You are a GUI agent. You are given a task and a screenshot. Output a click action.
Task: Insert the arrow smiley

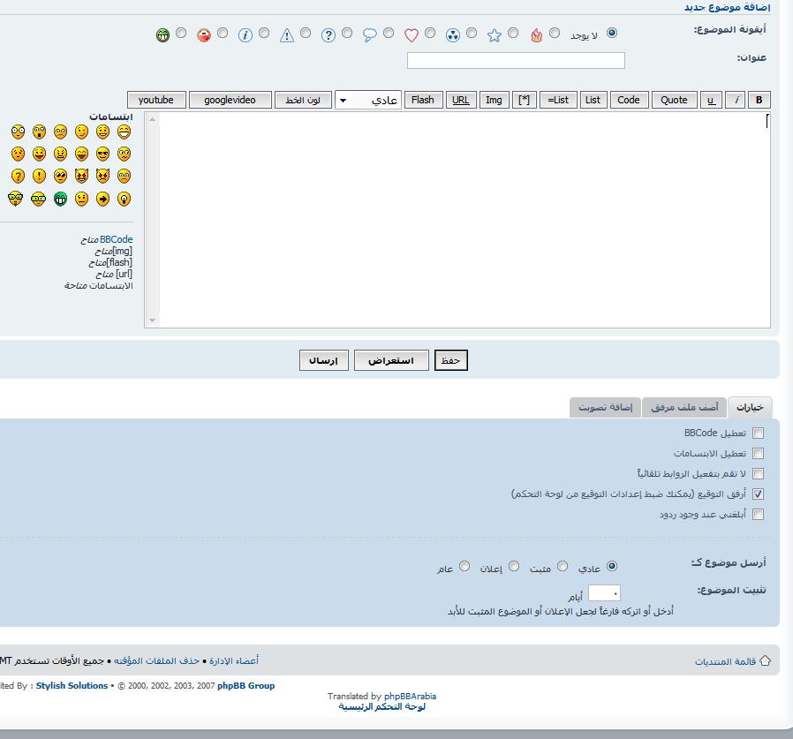102,199
